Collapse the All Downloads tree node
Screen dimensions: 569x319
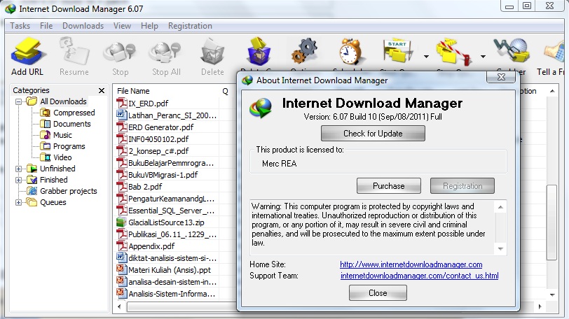(18, 101)
